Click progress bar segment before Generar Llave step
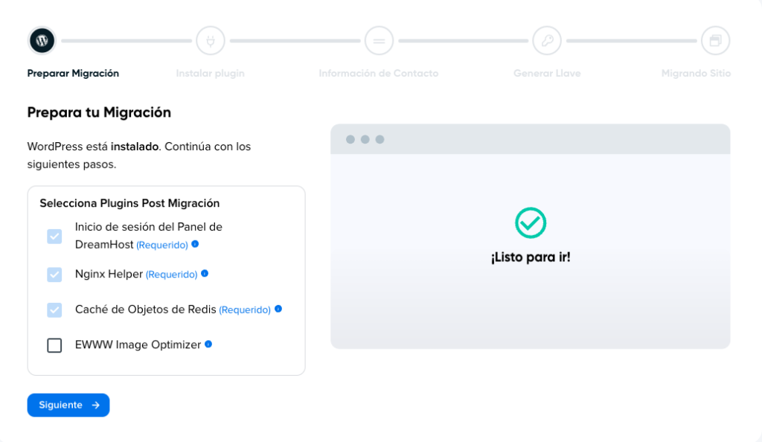The height and width of the screenshot is (442, 762). (x=463, y=41)
